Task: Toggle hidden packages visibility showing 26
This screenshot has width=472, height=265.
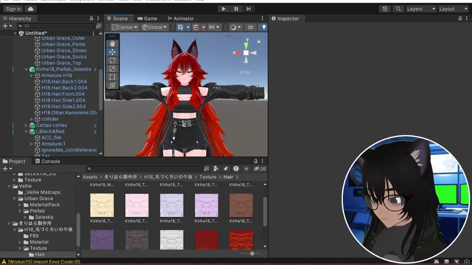Action: pyautogui.click(x=260, y=169)
